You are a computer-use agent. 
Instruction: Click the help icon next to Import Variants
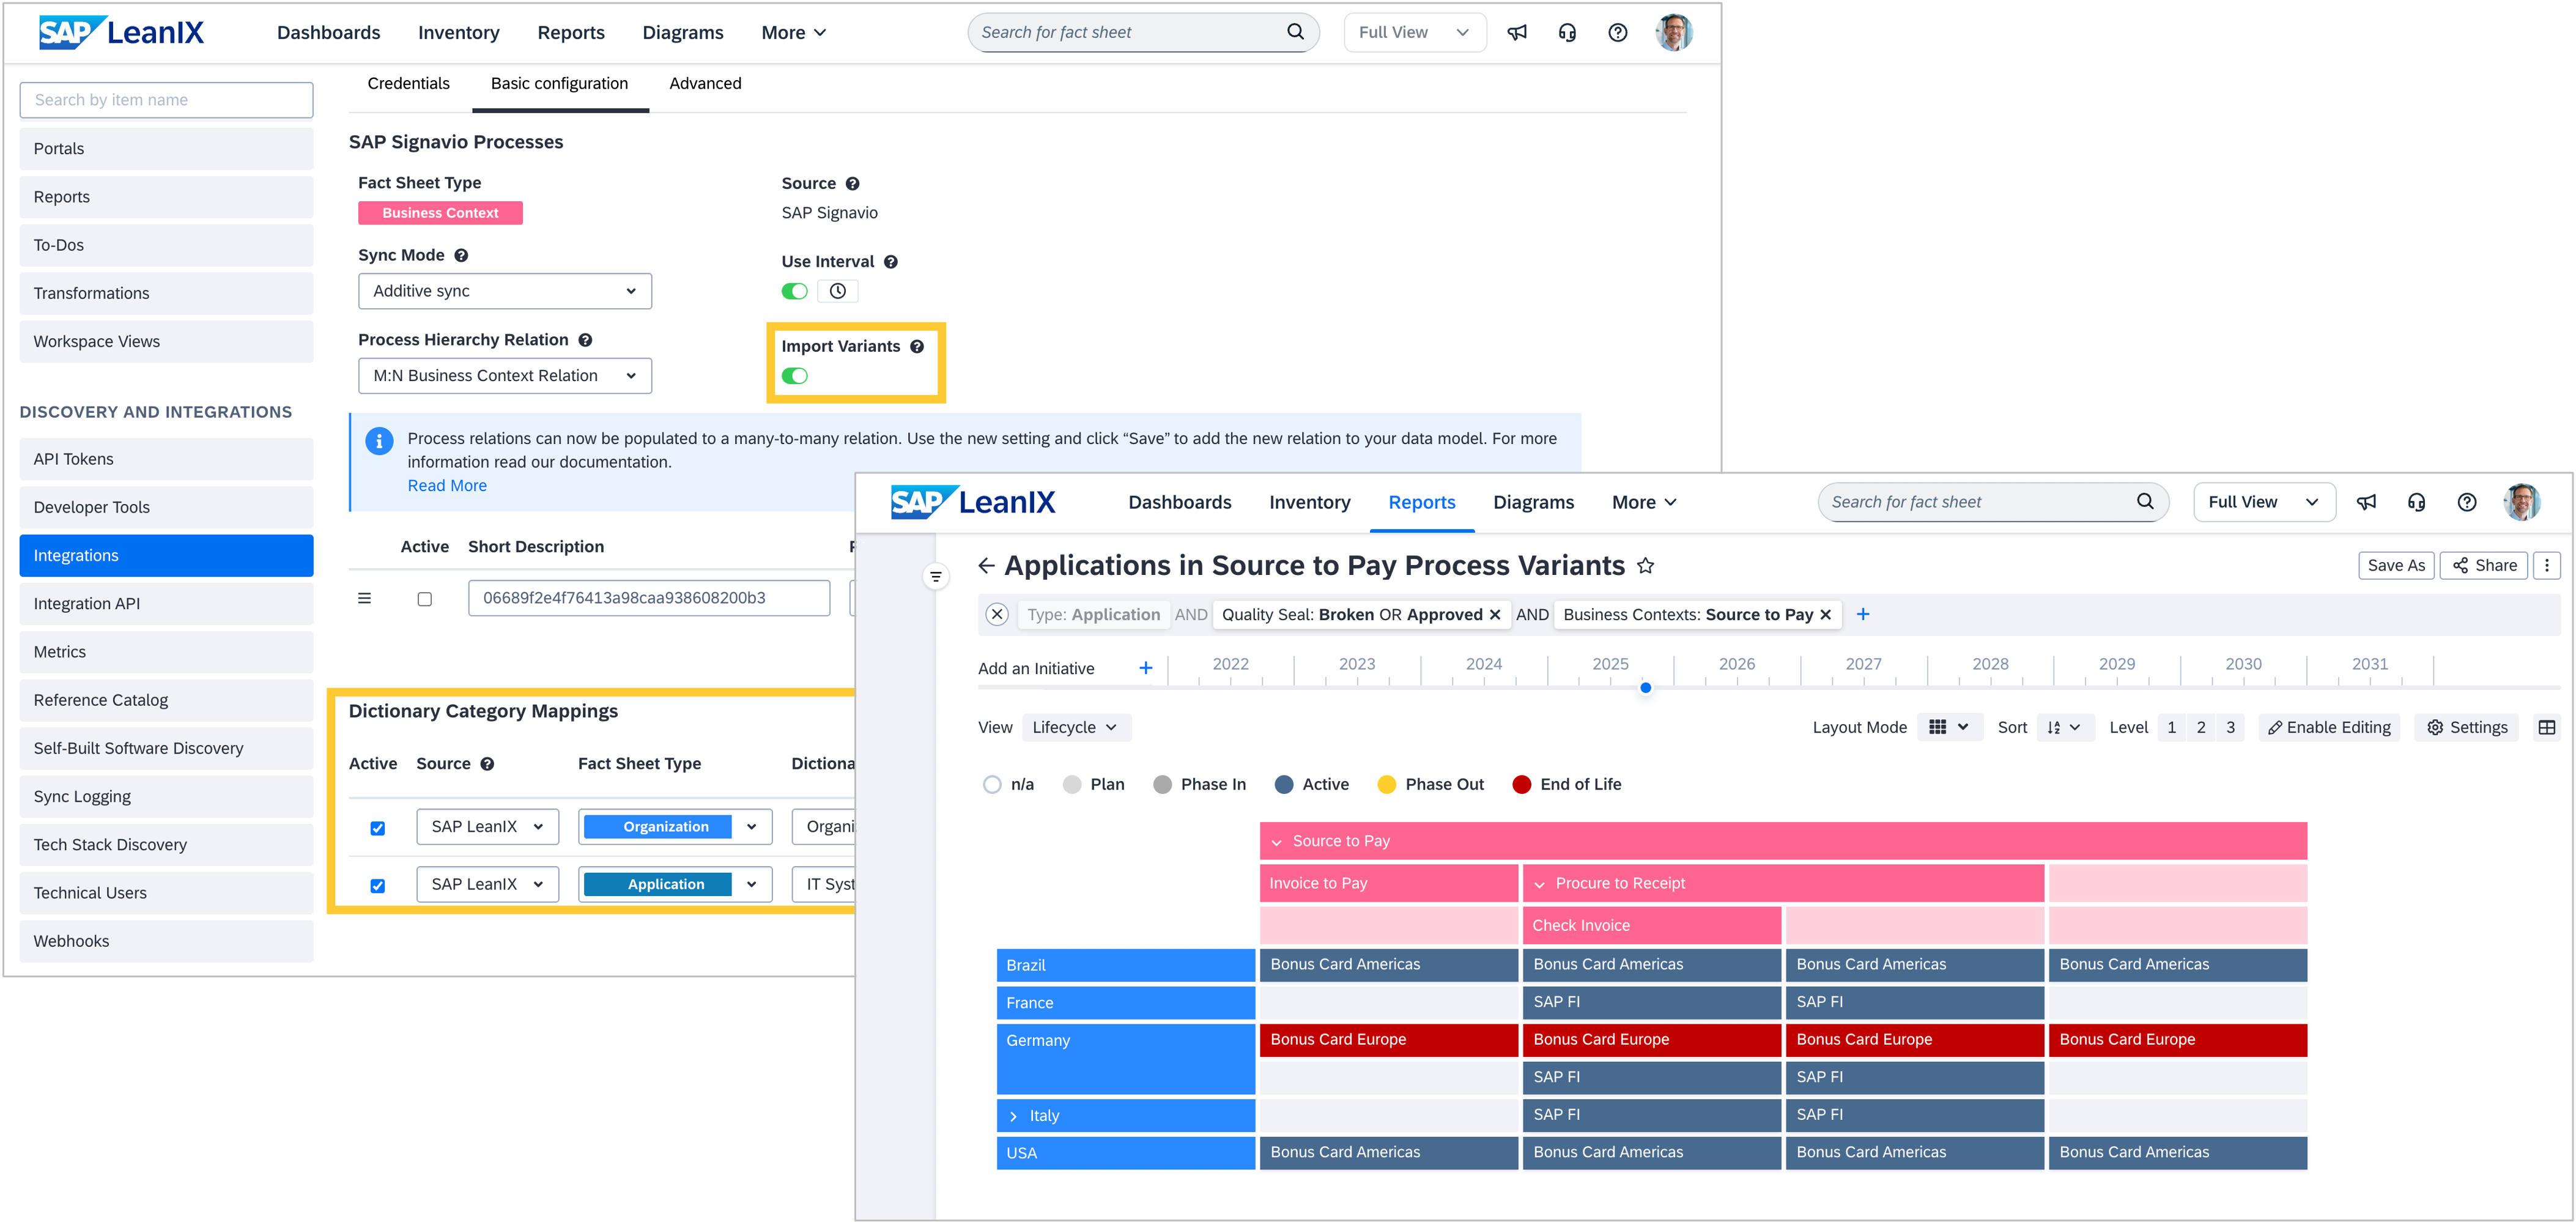916,346
